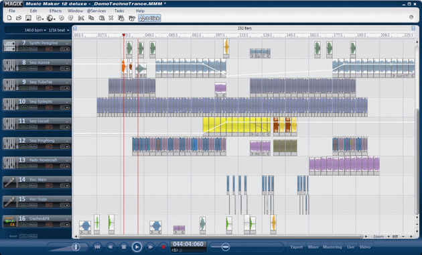422x255 pixels.
Task: Rewind playback in the transport bar
Action: coord(111,247)
